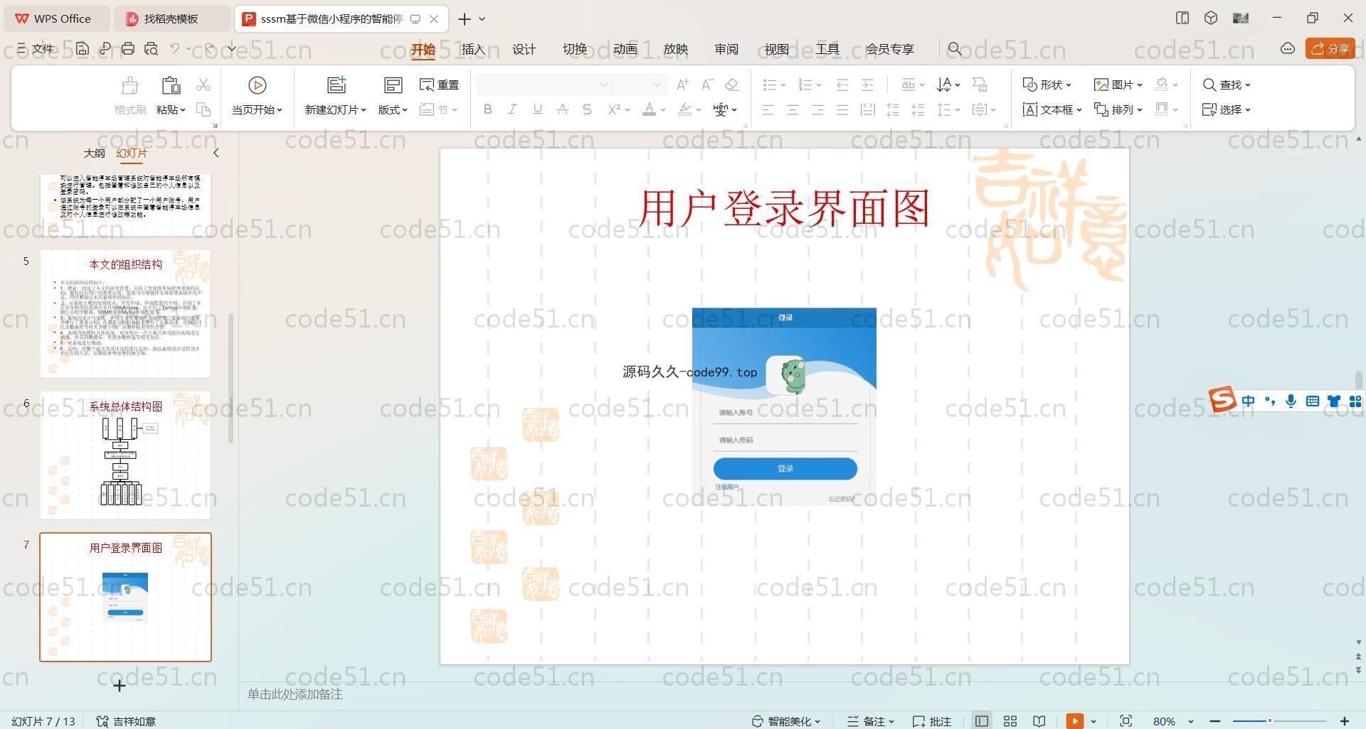The width and height of the screenshot is (1366, 729).
Task: Open Comments (批注) in status bar
Action: click(x=932, y=721)
